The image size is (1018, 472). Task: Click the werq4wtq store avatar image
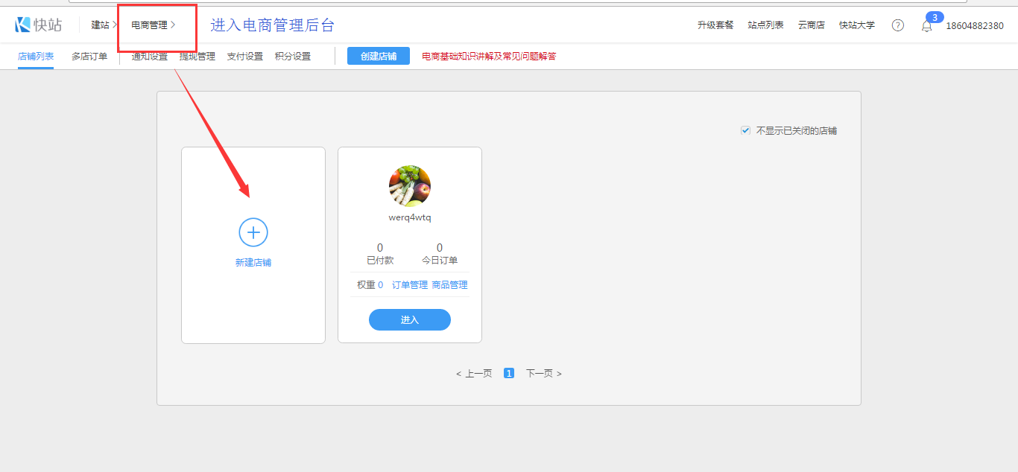410,186
